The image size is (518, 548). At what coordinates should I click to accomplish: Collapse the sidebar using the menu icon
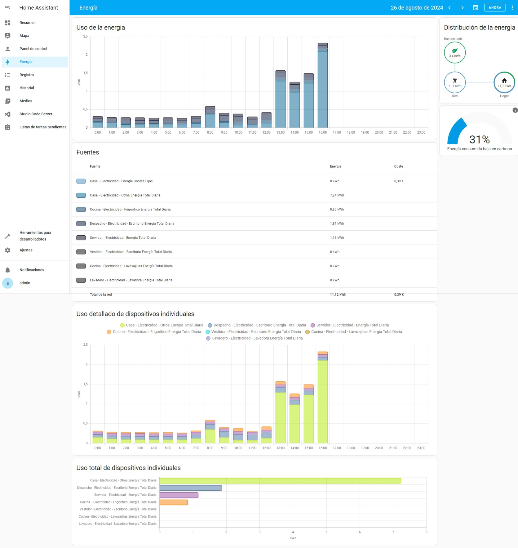pos(8,8)
